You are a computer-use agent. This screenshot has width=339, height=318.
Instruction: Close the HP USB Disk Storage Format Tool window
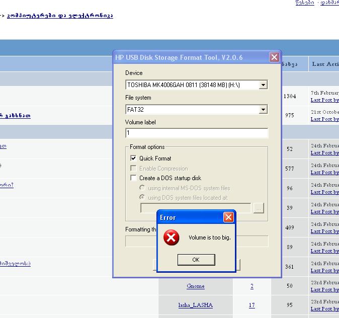pos(274,57)
